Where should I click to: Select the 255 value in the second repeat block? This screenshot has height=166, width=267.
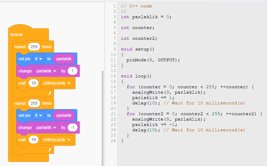(x=34, y=103)
